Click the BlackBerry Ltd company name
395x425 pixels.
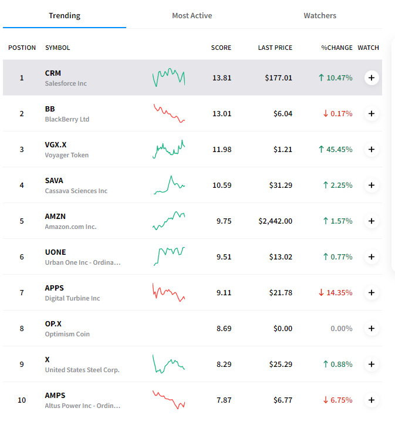pyautogui.click(x=67, y=119)
